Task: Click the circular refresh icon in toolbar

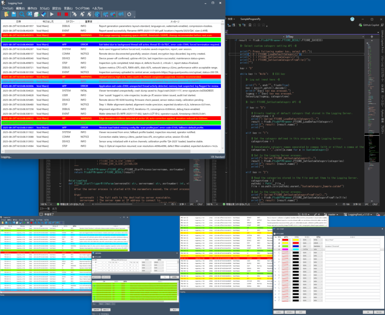Action: [129, 14]
